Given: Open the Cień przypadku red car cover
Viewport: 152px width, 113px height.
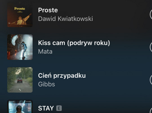Looking at the screenshot, I should 20,80.
